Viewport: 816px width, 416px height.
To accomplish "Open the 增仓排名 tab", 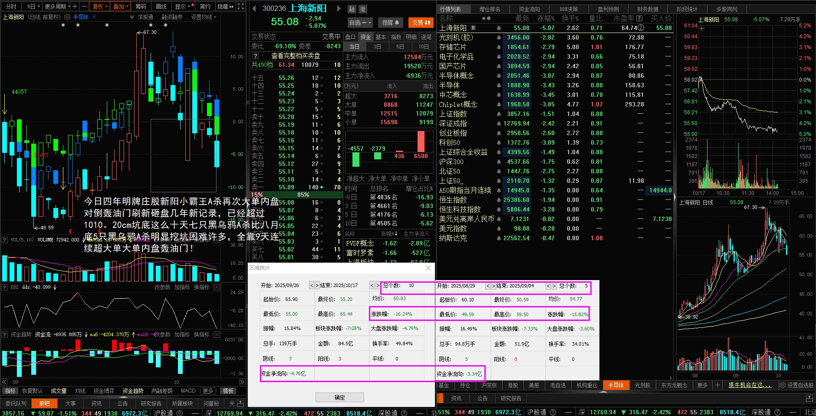I will tap(490, 9).
